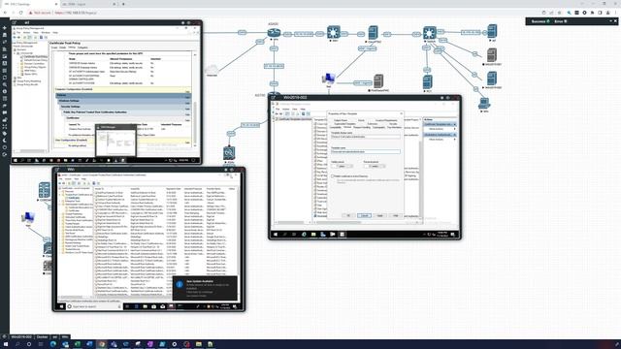Click the zoom magnifier icon in EVE sidebar
The image size is (621, 349).
[5, 84]
